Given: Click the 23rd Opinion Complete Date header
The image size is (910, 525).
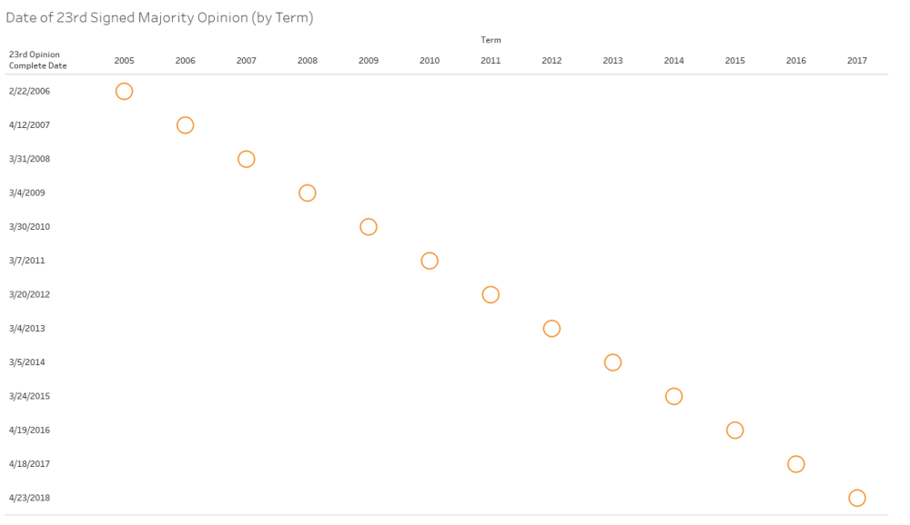Looking at the screenshot, I should click(x=37, y=60).
